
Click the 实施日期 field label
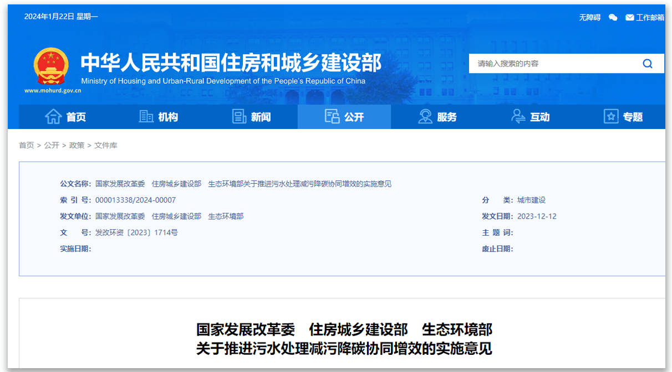[75, 249]
